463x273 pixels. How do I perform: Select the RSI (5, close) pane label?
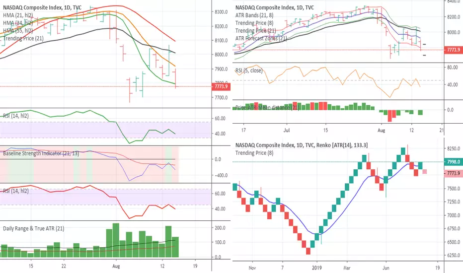tap(249, 70)
